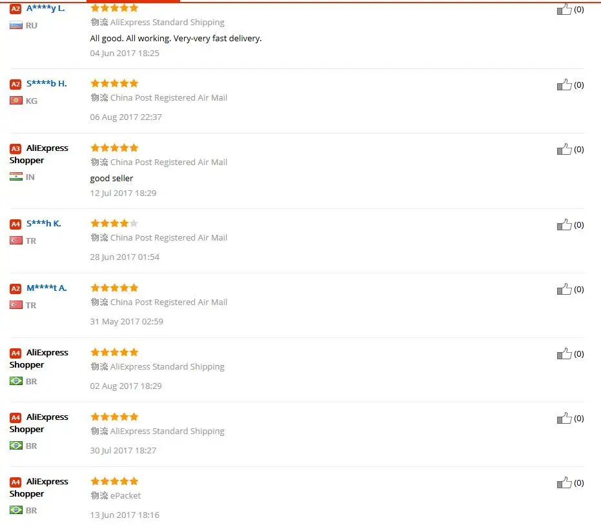This screenshot has height=525, width=601.
Task: Click the 'good seller' review text
Action: tap(112, 178)
